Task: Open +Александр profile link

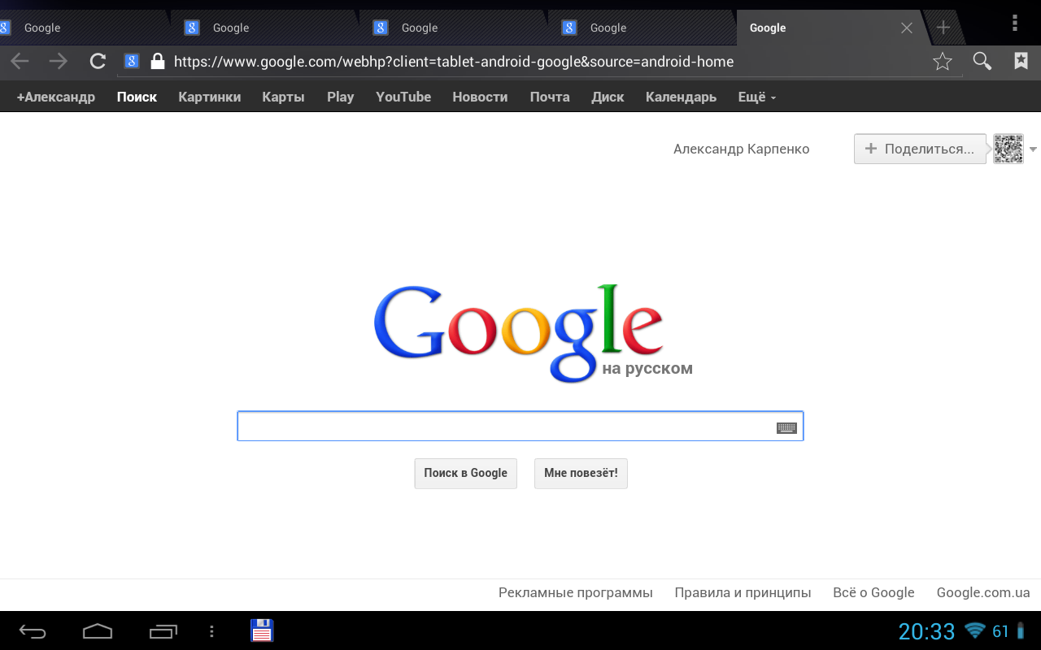Action: 55,97
